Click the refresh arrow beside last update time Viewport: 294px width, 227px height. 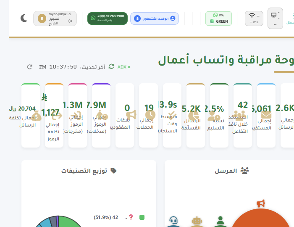click(30, 67)
